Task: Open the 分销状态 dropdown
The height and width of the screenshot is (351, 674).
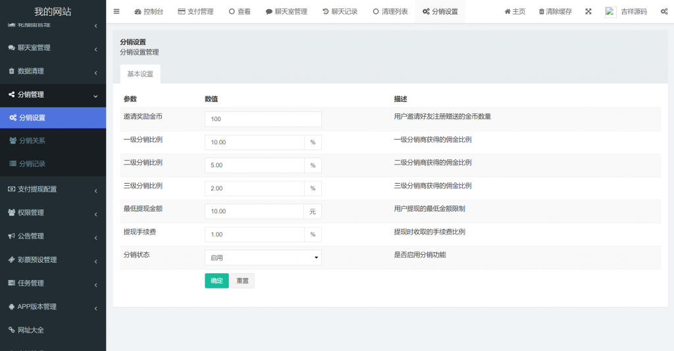Action: (263, 257)
